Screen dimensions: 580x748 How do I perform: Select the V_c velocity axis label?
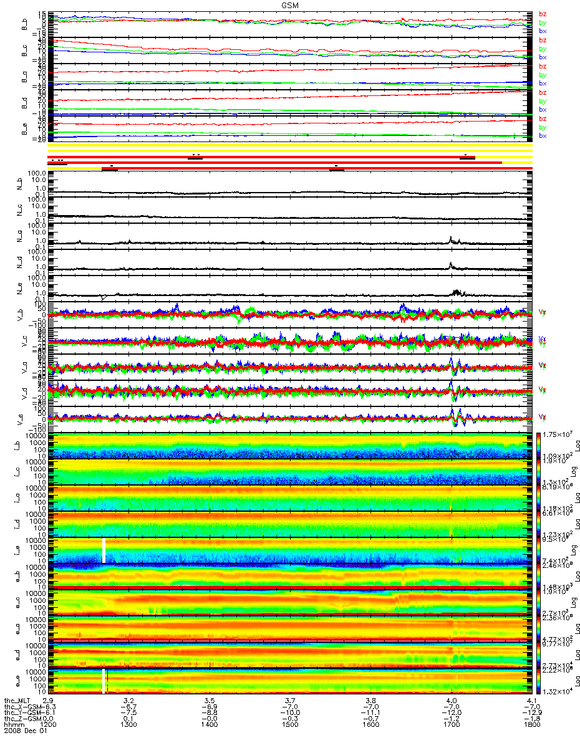coord(25,341)
